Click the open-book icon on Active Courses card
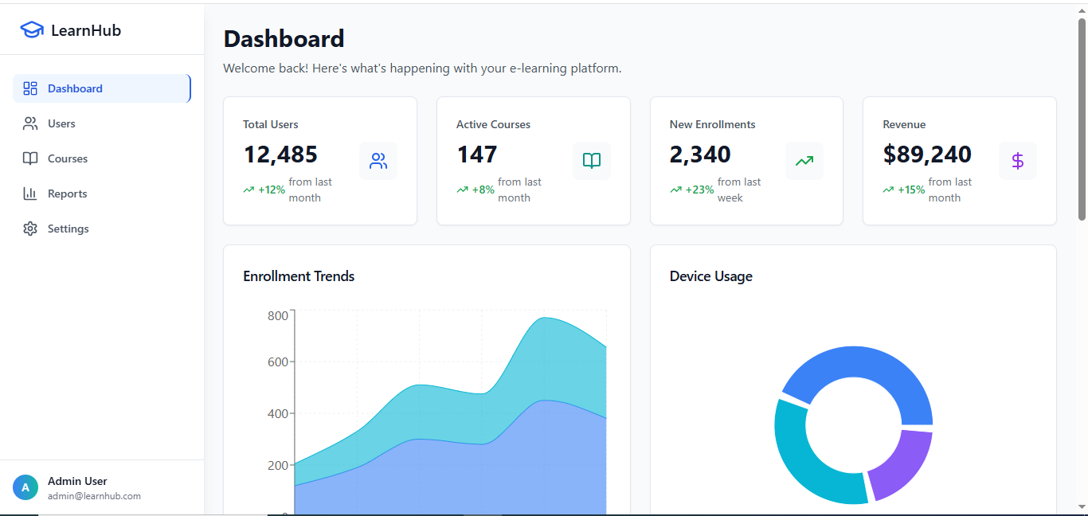 click(x=591, y=160)
